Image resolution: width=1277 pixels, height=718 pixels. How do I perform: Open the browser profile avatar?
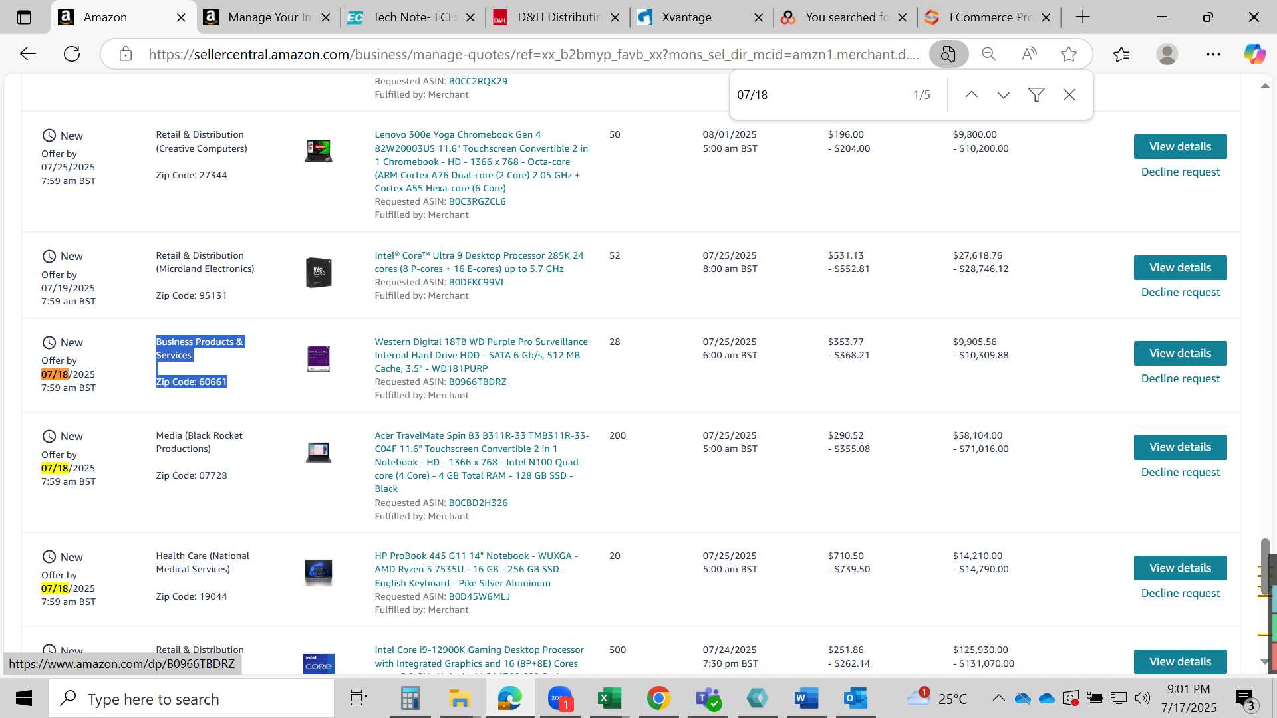click(x=1167, y=54)
